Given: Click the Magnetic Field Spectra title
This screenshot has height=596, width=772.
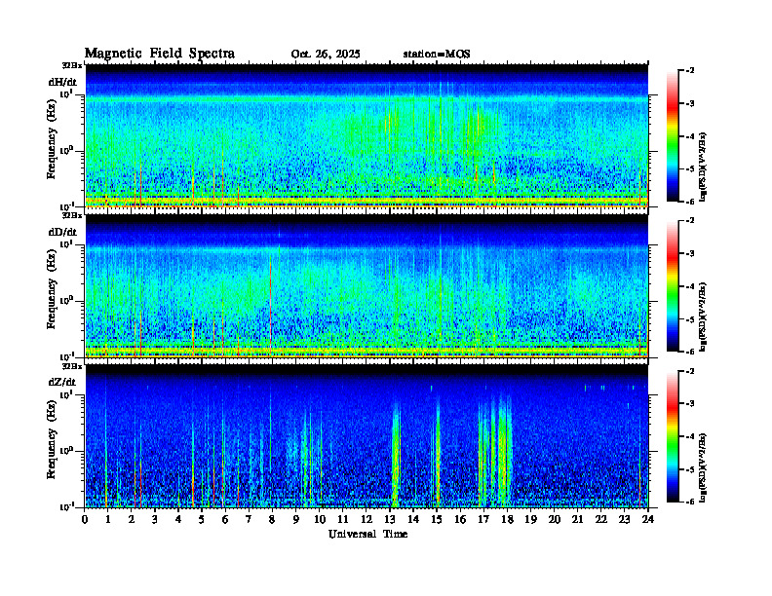Looking at the screenshot, I should coord(160,55).
